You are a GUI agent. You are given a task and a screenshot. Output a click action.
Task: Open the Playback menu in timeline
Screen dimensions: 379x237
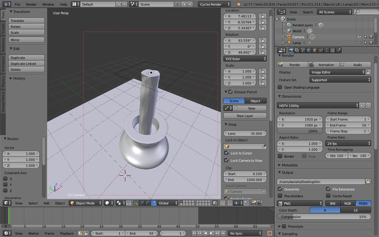pos(67,233)
